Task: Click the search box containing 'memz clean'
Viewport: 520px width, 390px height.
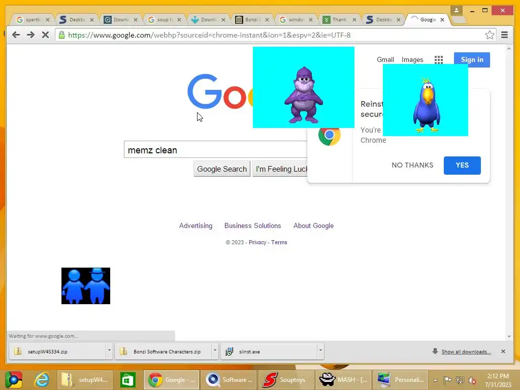Action: [215, 150]
